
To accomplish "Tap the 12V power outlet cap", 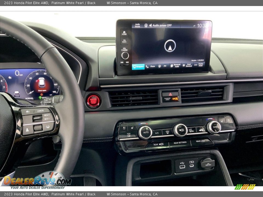I will (x=208, y=163).
